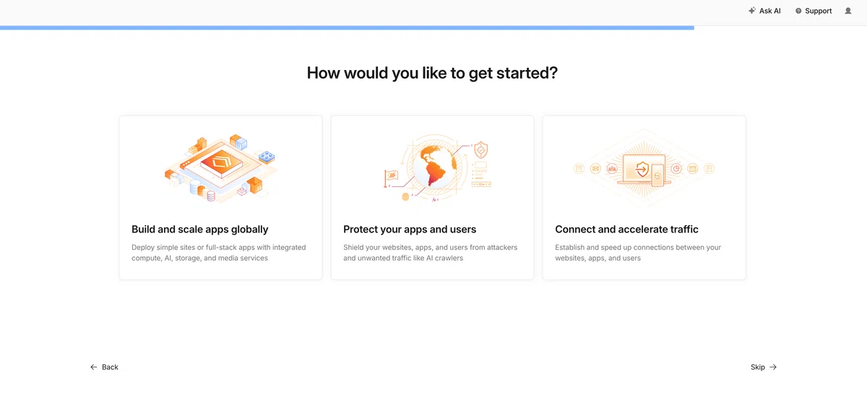Click the Support question mark icon
Image resolution: width=867 pixels, height=402 pixels.
798,11
